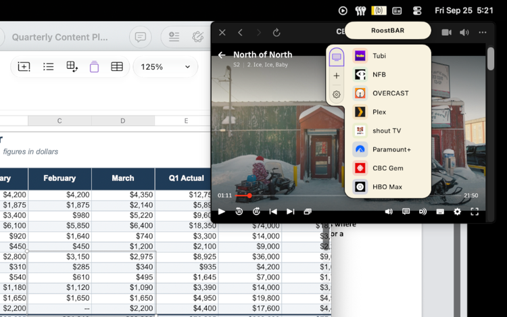Play the video

(x=222, y=212)
